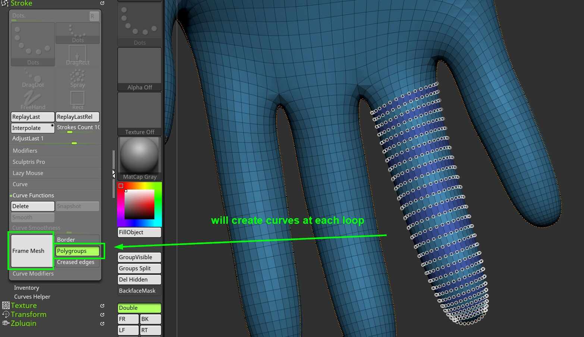Toggle the Double sided option
584x337 pixels.
point(139,308)
